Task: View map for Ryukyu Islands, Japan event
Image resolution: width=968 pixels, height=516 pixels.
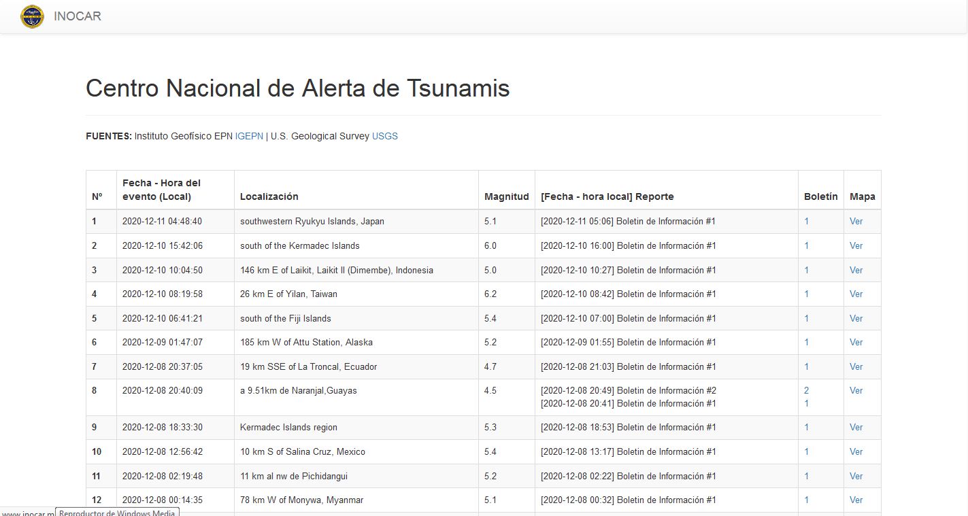Action: 856,222
